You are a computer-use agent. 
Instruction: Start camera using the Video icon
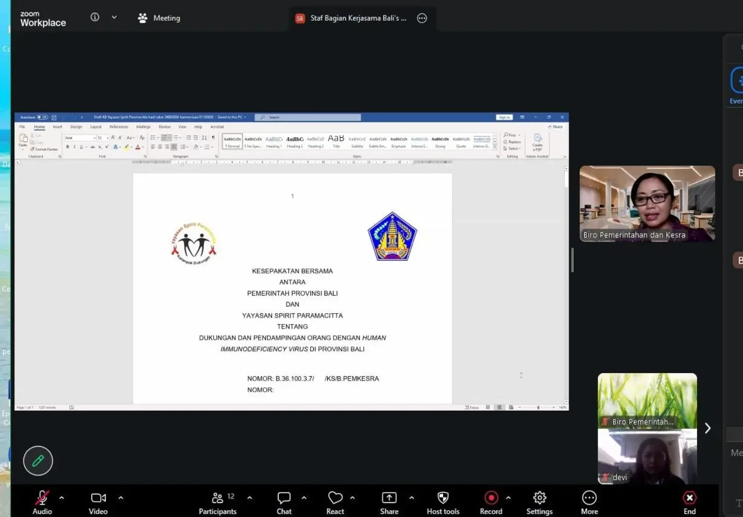[98, 498]
